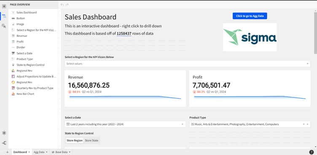Open the Base Data tab menu arrow
Image resolution: width=317 pixels, height=155 pixels.
coord(70,152)
